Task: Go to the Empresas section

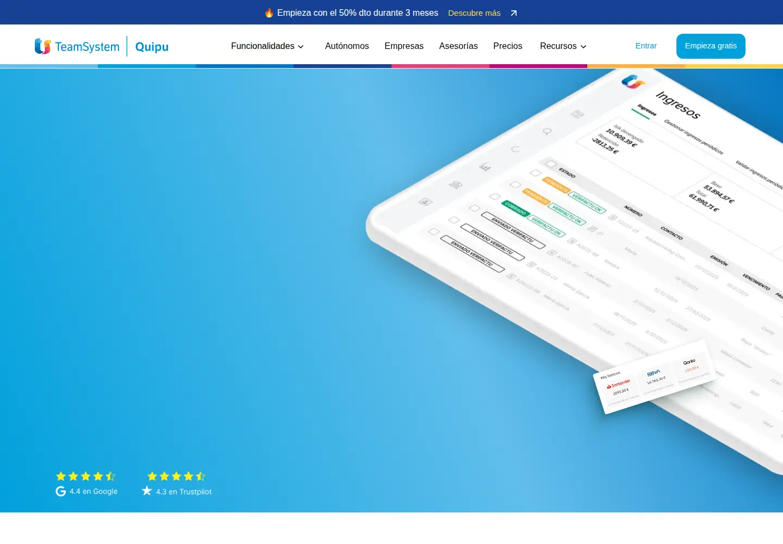Action: pos(404,46)
